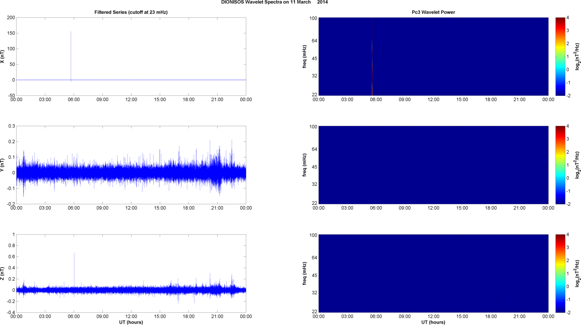The image size is (581, 325).
Task: Click inside the bottom spectrogram
Action: [x=433, y=274]
